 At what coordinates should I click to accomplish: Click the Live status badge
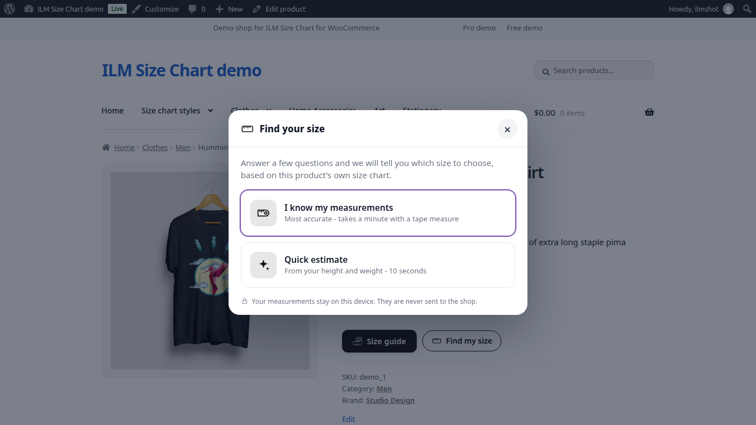coord(117,9)
